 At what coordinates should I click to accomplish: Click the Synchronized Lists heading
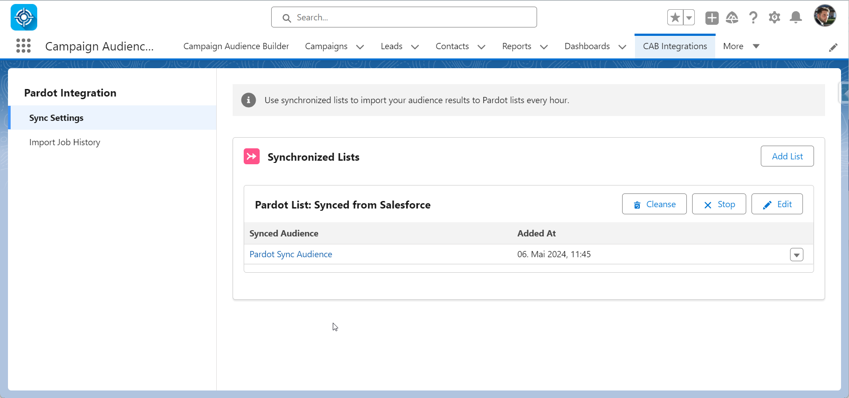tap(313, 157)
